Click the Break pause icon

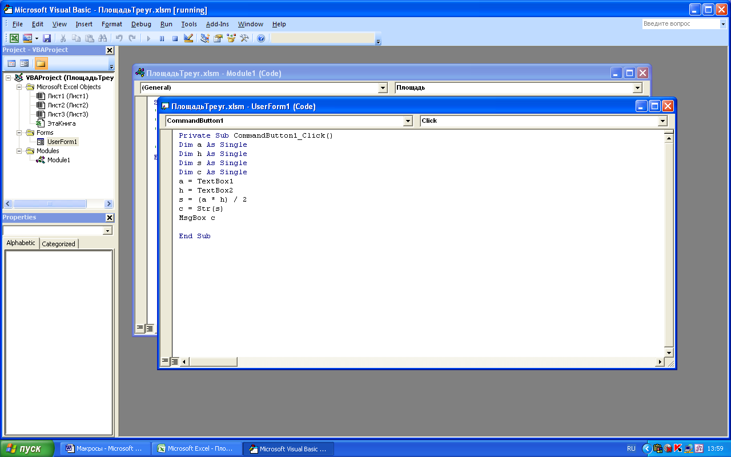162,38
